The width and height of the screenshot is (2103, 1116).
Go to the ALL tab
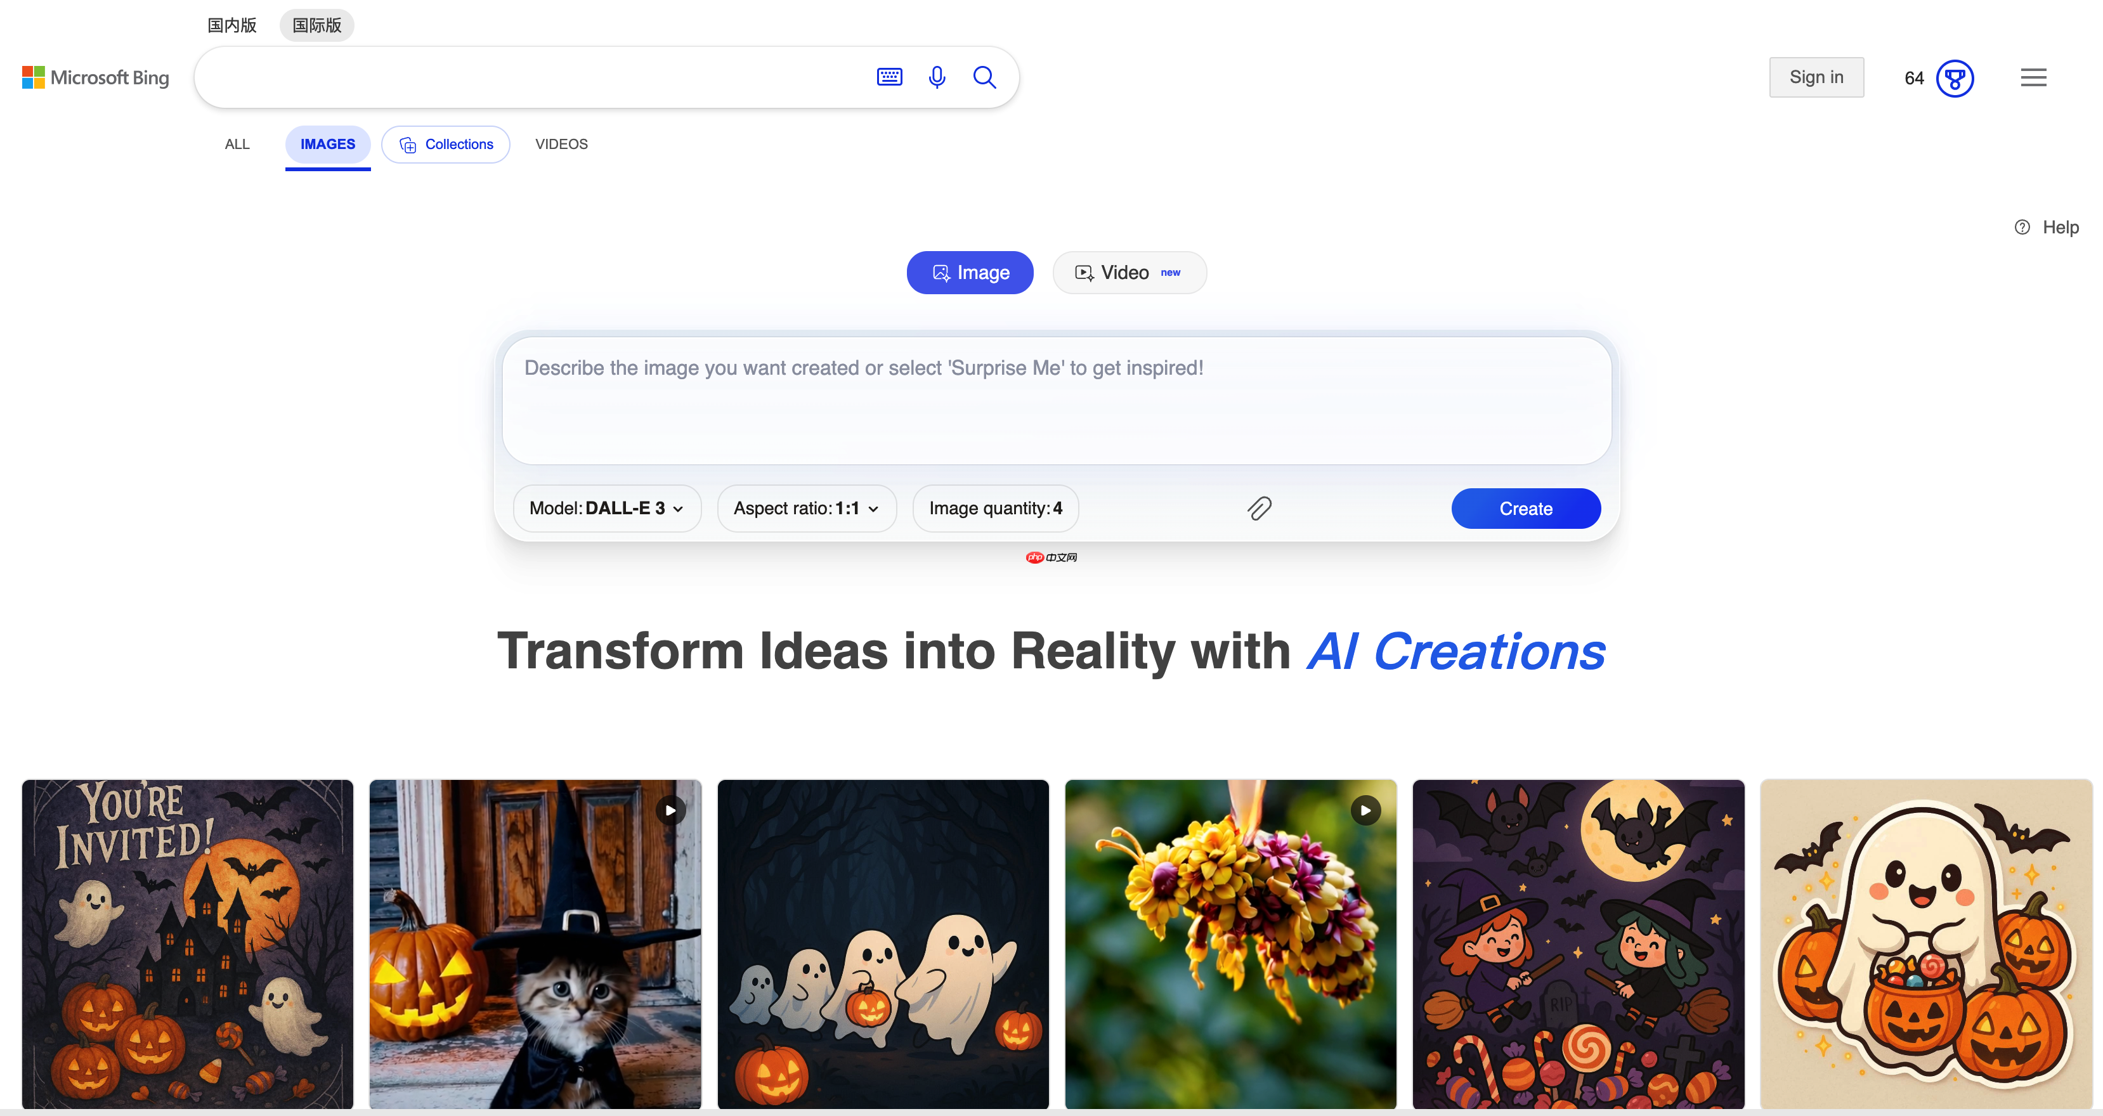pyautogui.click(x=237, y=145)
